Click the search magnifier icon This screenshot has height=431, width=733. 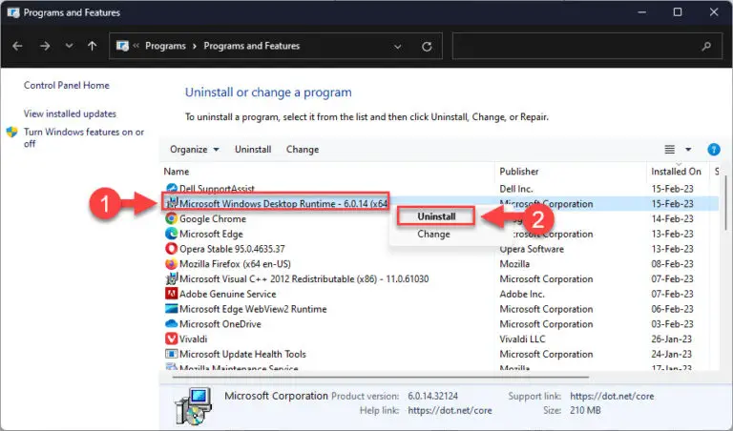[705, 46]
